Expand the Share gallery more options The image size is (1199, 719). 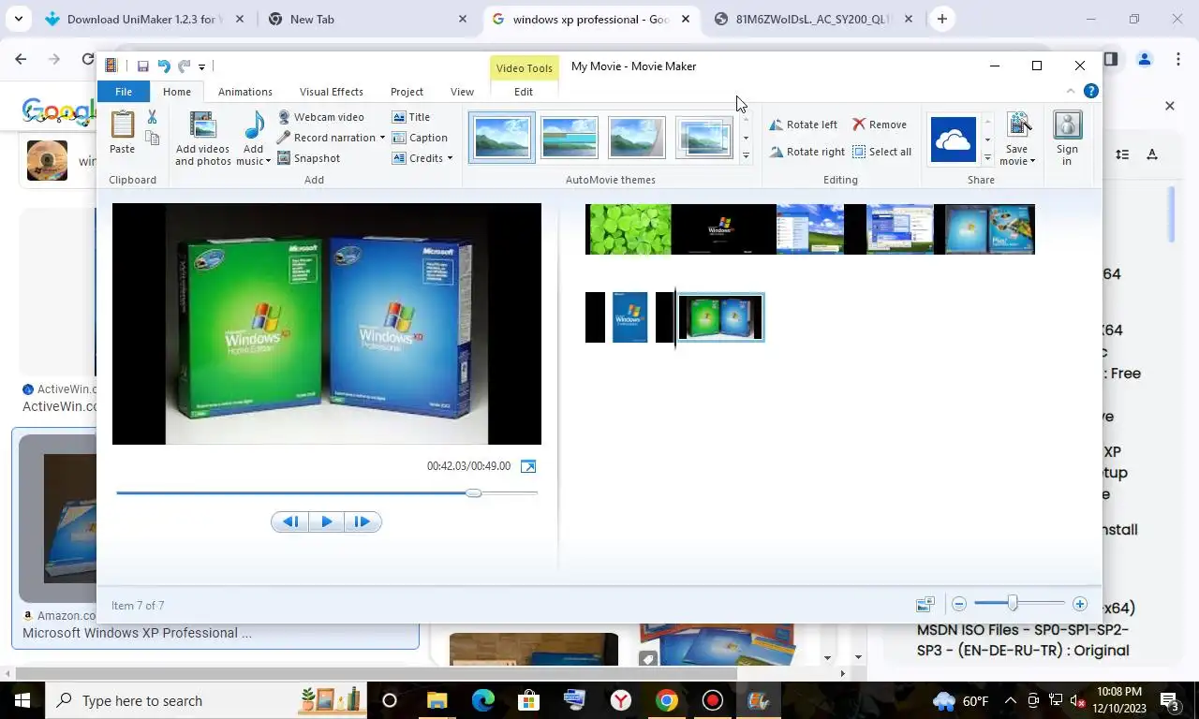987,157
